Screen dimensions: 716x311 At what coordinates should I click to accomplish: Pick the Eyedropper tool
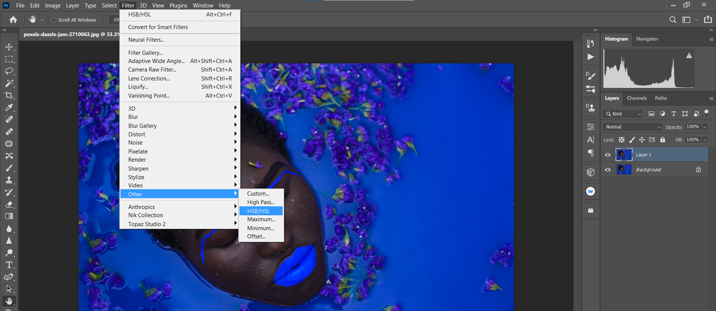tap(9, 108)
